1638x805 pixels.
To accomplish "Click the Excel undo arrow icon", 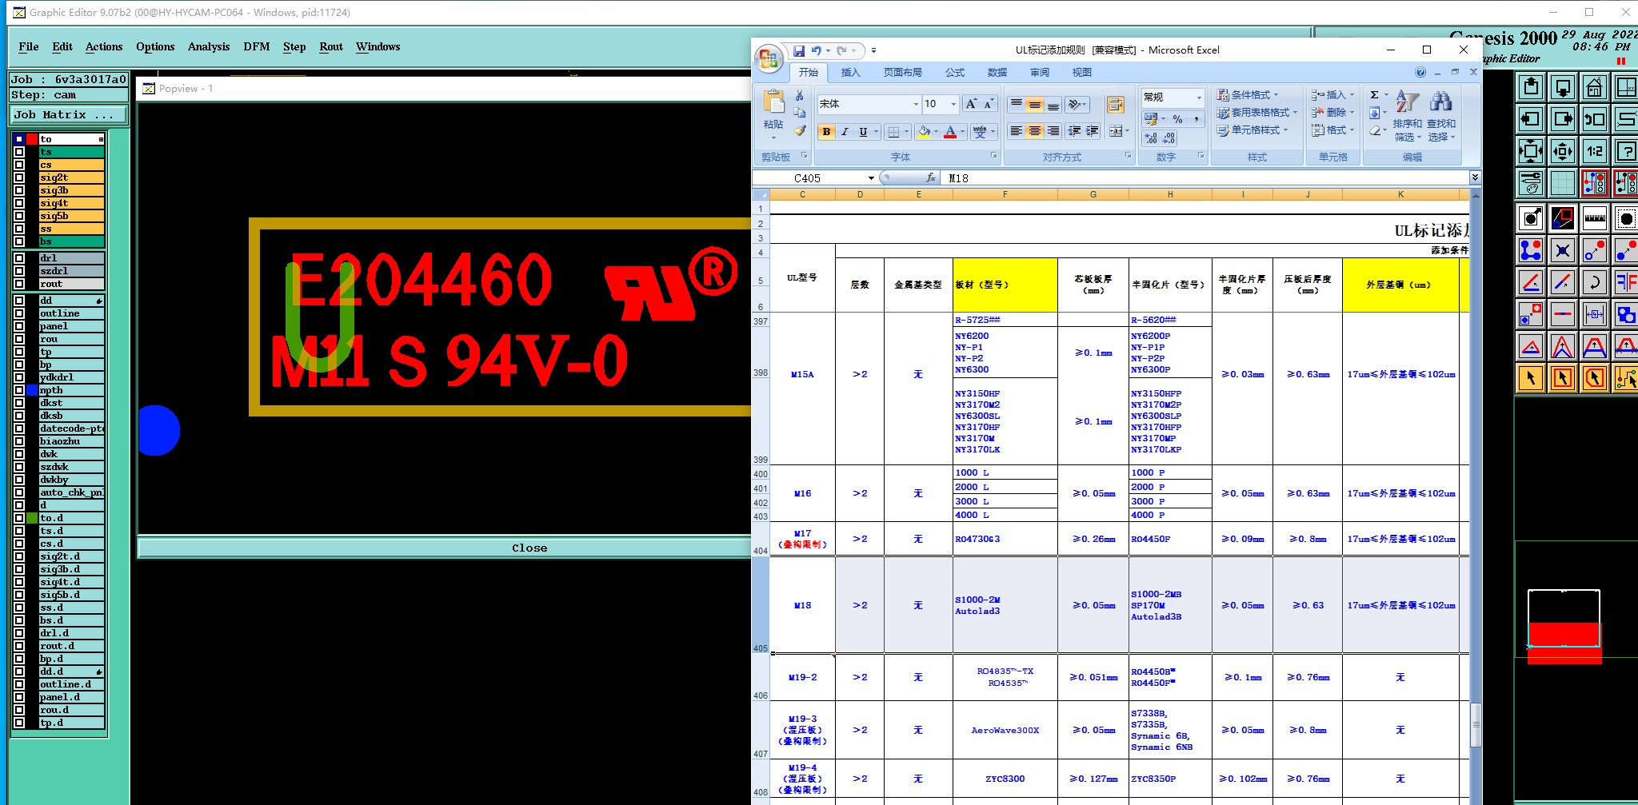I will [816, 50].
